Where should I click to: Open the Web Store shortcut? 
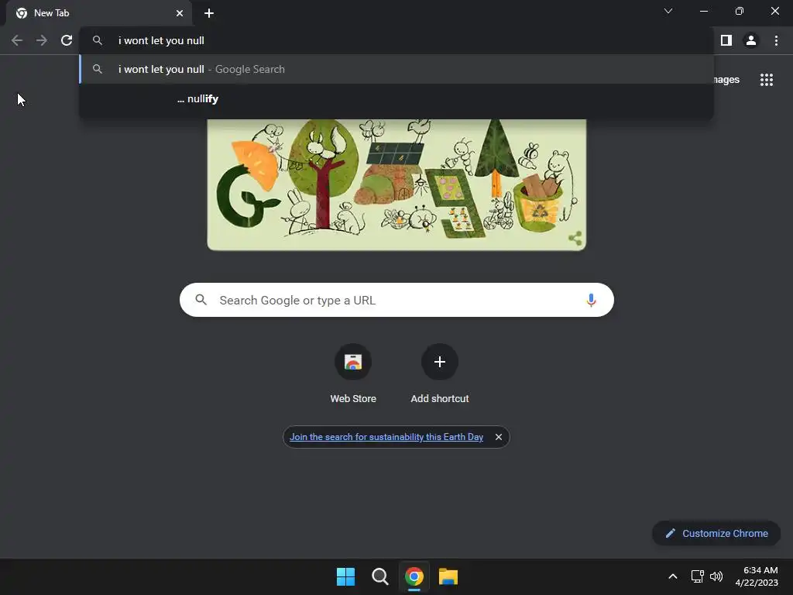coord(353,373)
